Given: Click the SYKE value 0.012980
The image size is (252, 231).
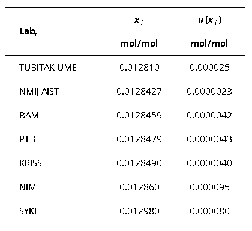Looking at the screenshot, I should [139, 211].
